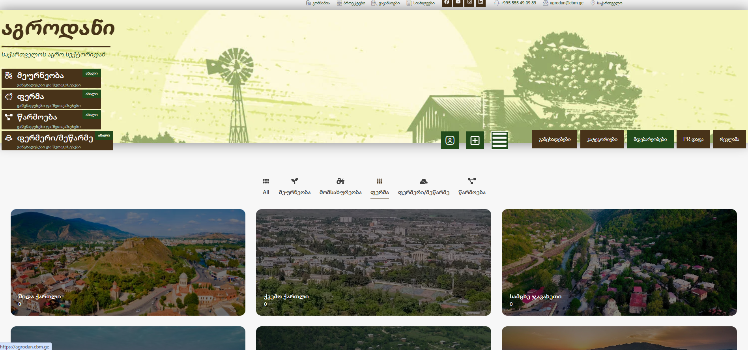The image size is (748, 350).
Task: Select the All category filter
Action: point(266,186)
